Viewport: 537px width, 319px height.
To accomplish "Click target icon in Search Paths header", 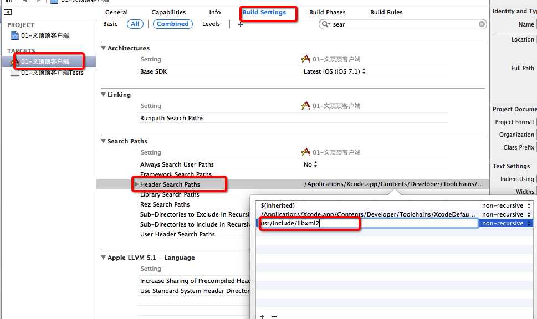I will pos(306,152).
